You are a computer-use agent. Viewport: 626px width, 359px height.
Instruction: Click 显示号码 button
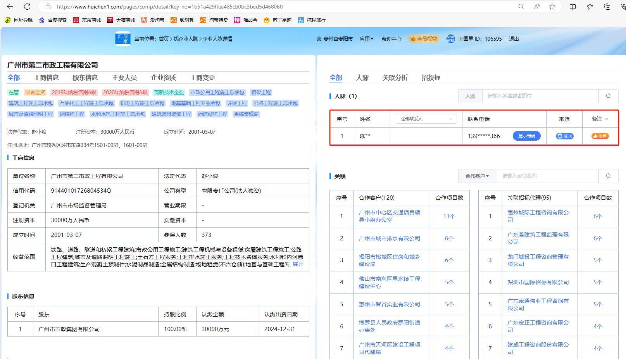(526, 136)
